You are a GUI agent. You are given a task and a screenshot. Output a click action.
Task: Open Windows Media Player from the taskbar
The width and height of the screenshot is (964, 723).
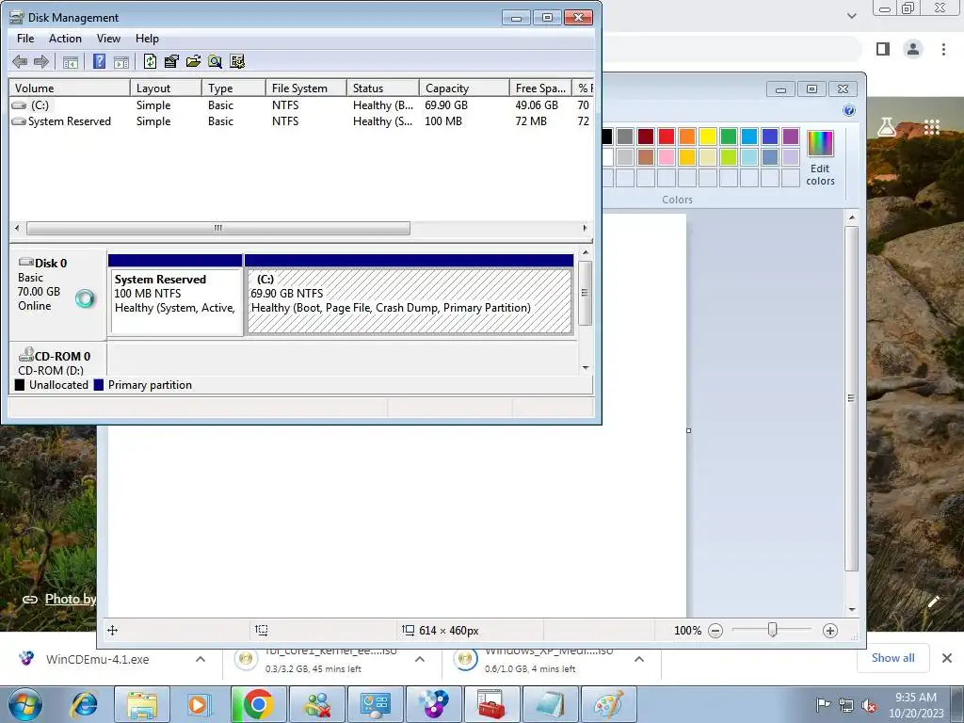(199, 704)
